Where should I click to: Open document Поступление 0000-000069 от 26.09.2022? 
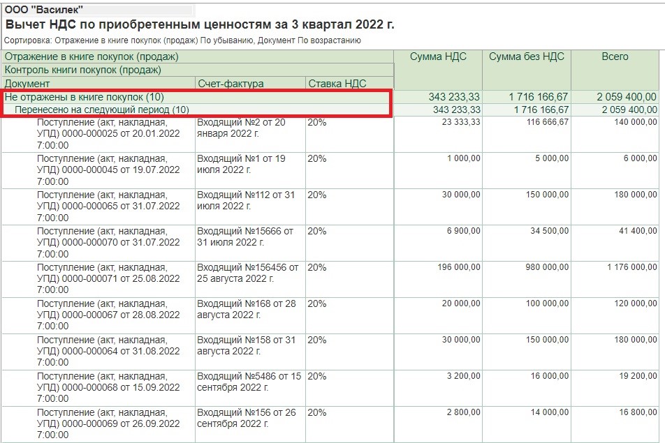tap(108, 424)
